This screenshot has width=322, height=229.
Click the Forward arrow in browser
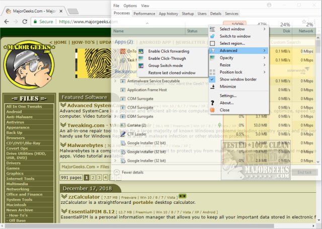click(x=16, y=22)
